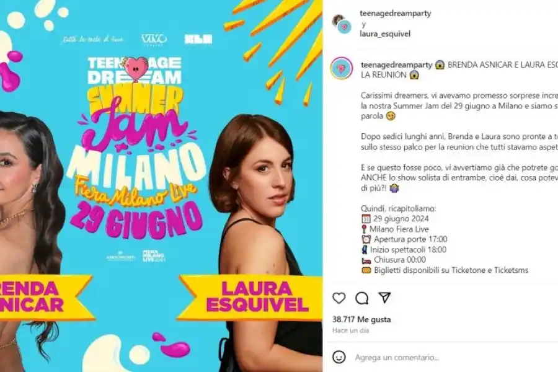The image size is (558, 372).
Task: Click the pink heart logo on poster
Action: coord(136,68)
